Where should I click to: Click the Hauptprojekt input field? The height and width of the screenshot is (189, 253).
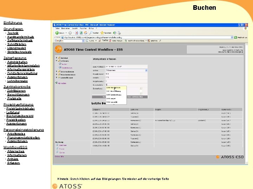(126, 74)
